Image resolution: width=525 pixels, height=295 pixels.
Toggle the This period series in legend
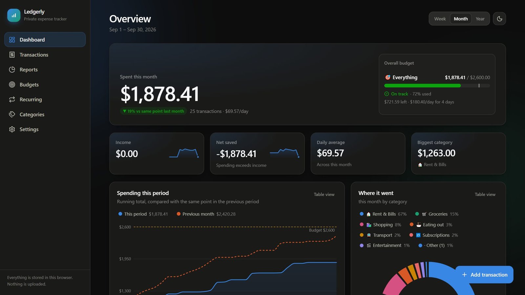click(143, 214)
